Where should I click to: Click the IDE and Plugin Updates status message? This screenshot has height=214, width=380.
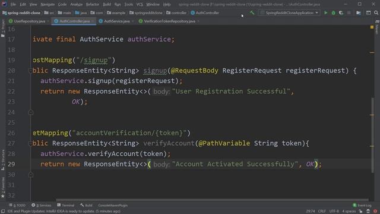pyautogui.click(x=64, y=212)
